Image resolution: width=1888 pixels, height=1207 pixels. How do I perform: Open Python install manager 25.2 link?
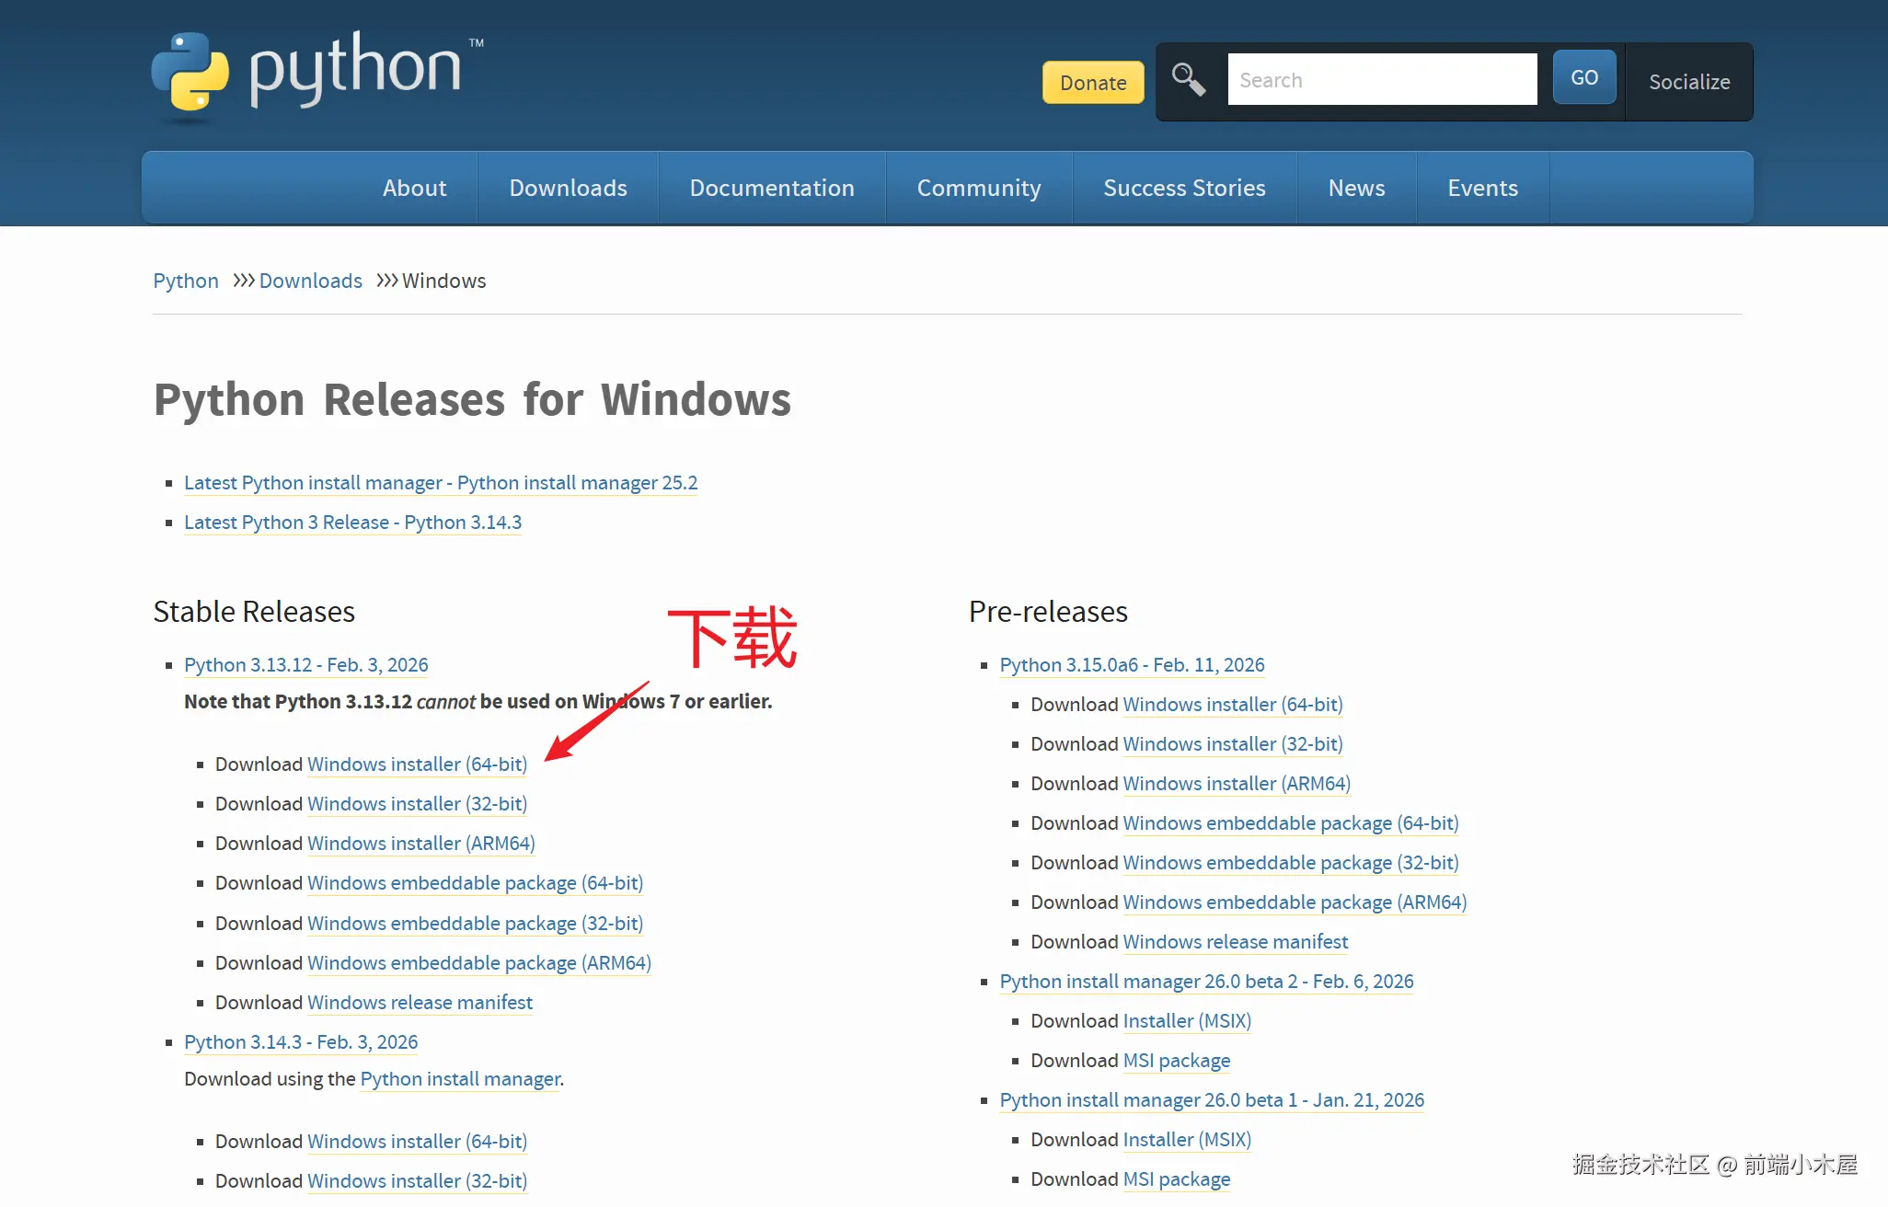tap(441, 483)
